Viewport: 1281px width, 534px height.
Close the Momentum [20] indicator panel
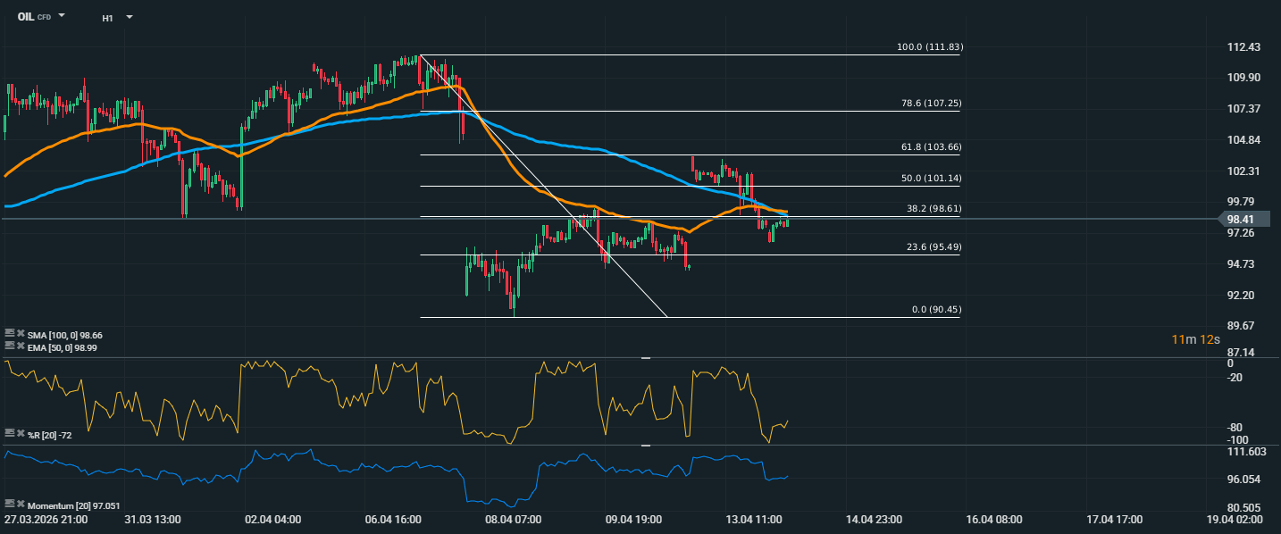coord(20,505)
